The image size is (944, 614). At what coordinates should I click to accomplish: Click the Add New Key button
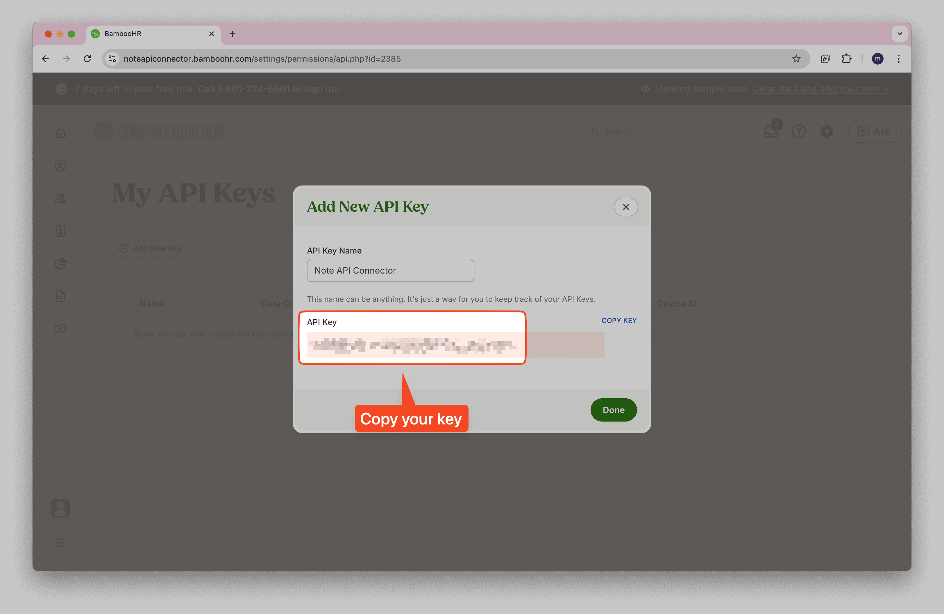[x=150, y=248]
